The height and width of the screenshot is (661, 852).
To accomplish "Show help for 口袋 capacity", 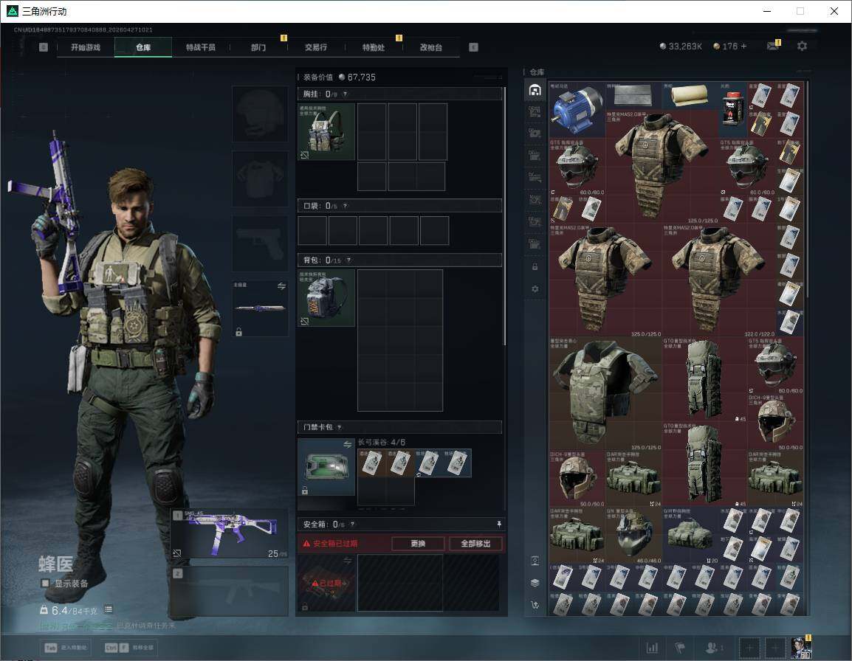I will coord(345,206).
